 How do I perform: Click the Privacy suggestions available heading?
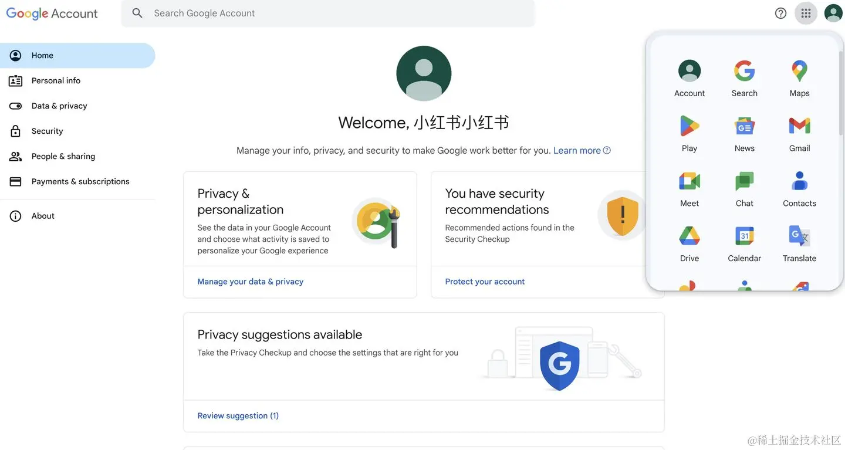(x=280, y=334)
